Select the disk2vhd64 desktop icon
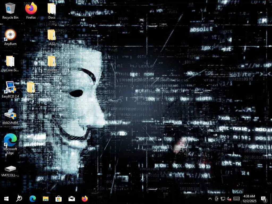272x204 pixels. click(10, 116)
